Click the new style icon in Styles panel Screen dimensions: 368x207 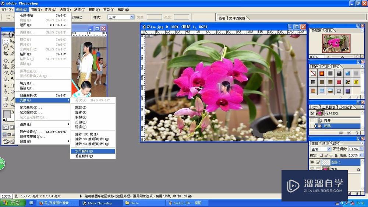point(349,97)
